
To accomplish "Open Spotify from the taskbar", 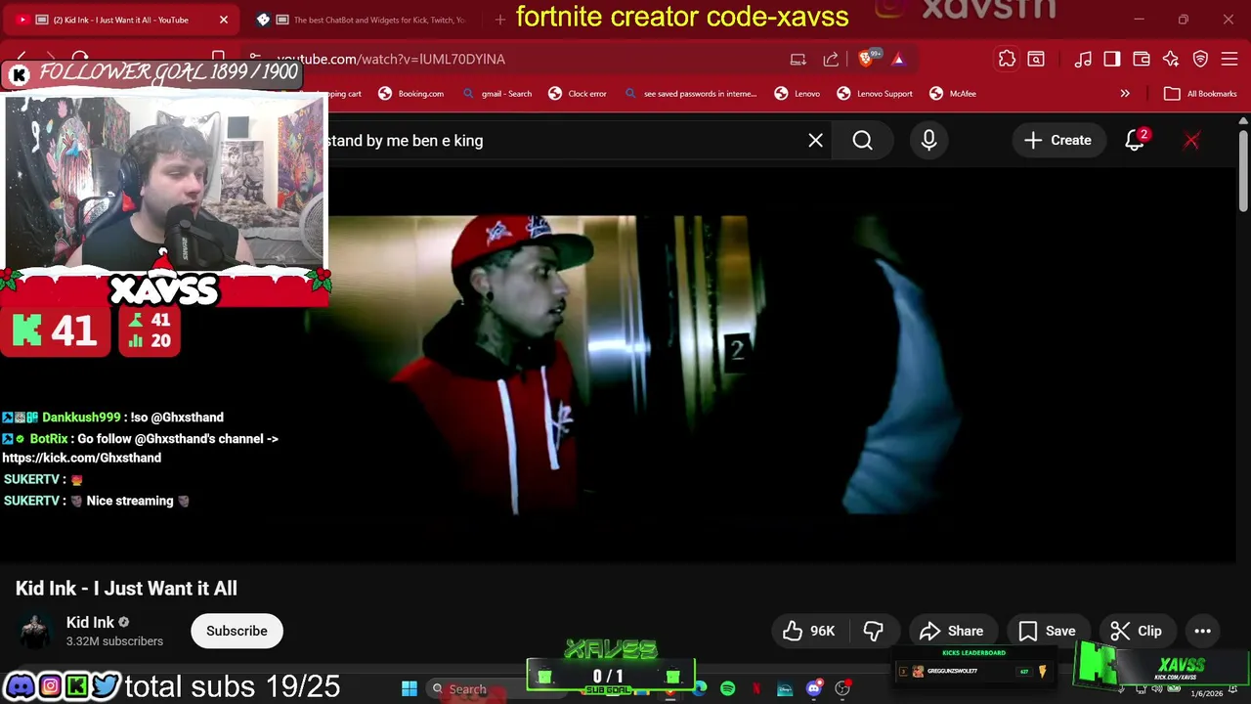I will tap(727, 688).
